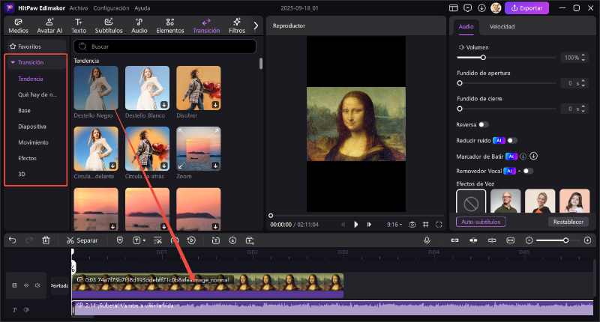Image resolution: width=600 pixels, height=322 pixels.
Task: Click the fit-timeline-to-window icon
Action: (x=511, y=240)
